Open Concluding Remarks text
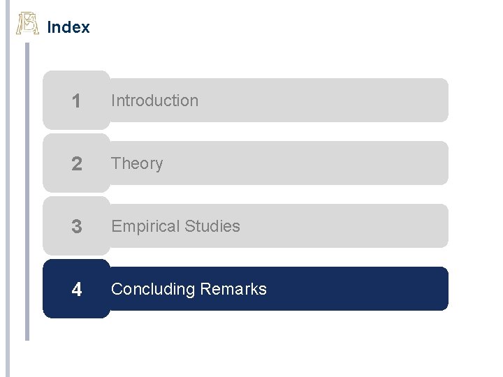 coord(189,289)
